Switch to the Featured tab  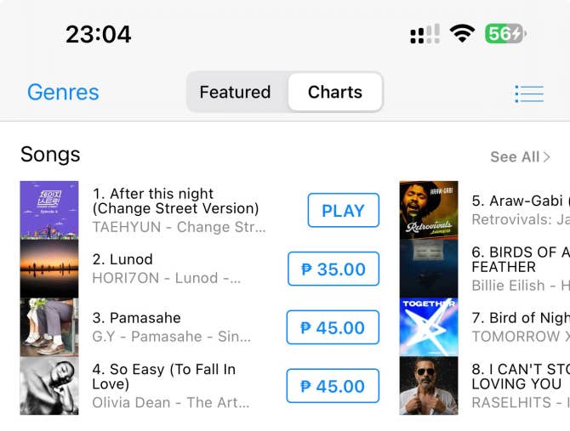(x=235, y=92)
